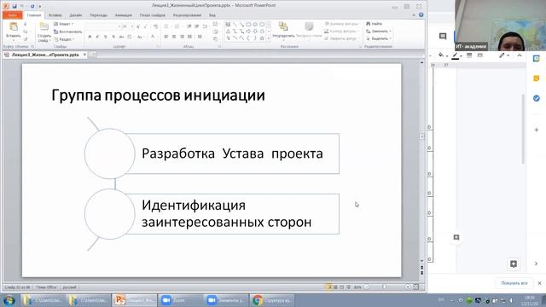Switch to the Дизайн ribbon tab
This screenshot has height=307, width=546.
(x=76, y=15)
